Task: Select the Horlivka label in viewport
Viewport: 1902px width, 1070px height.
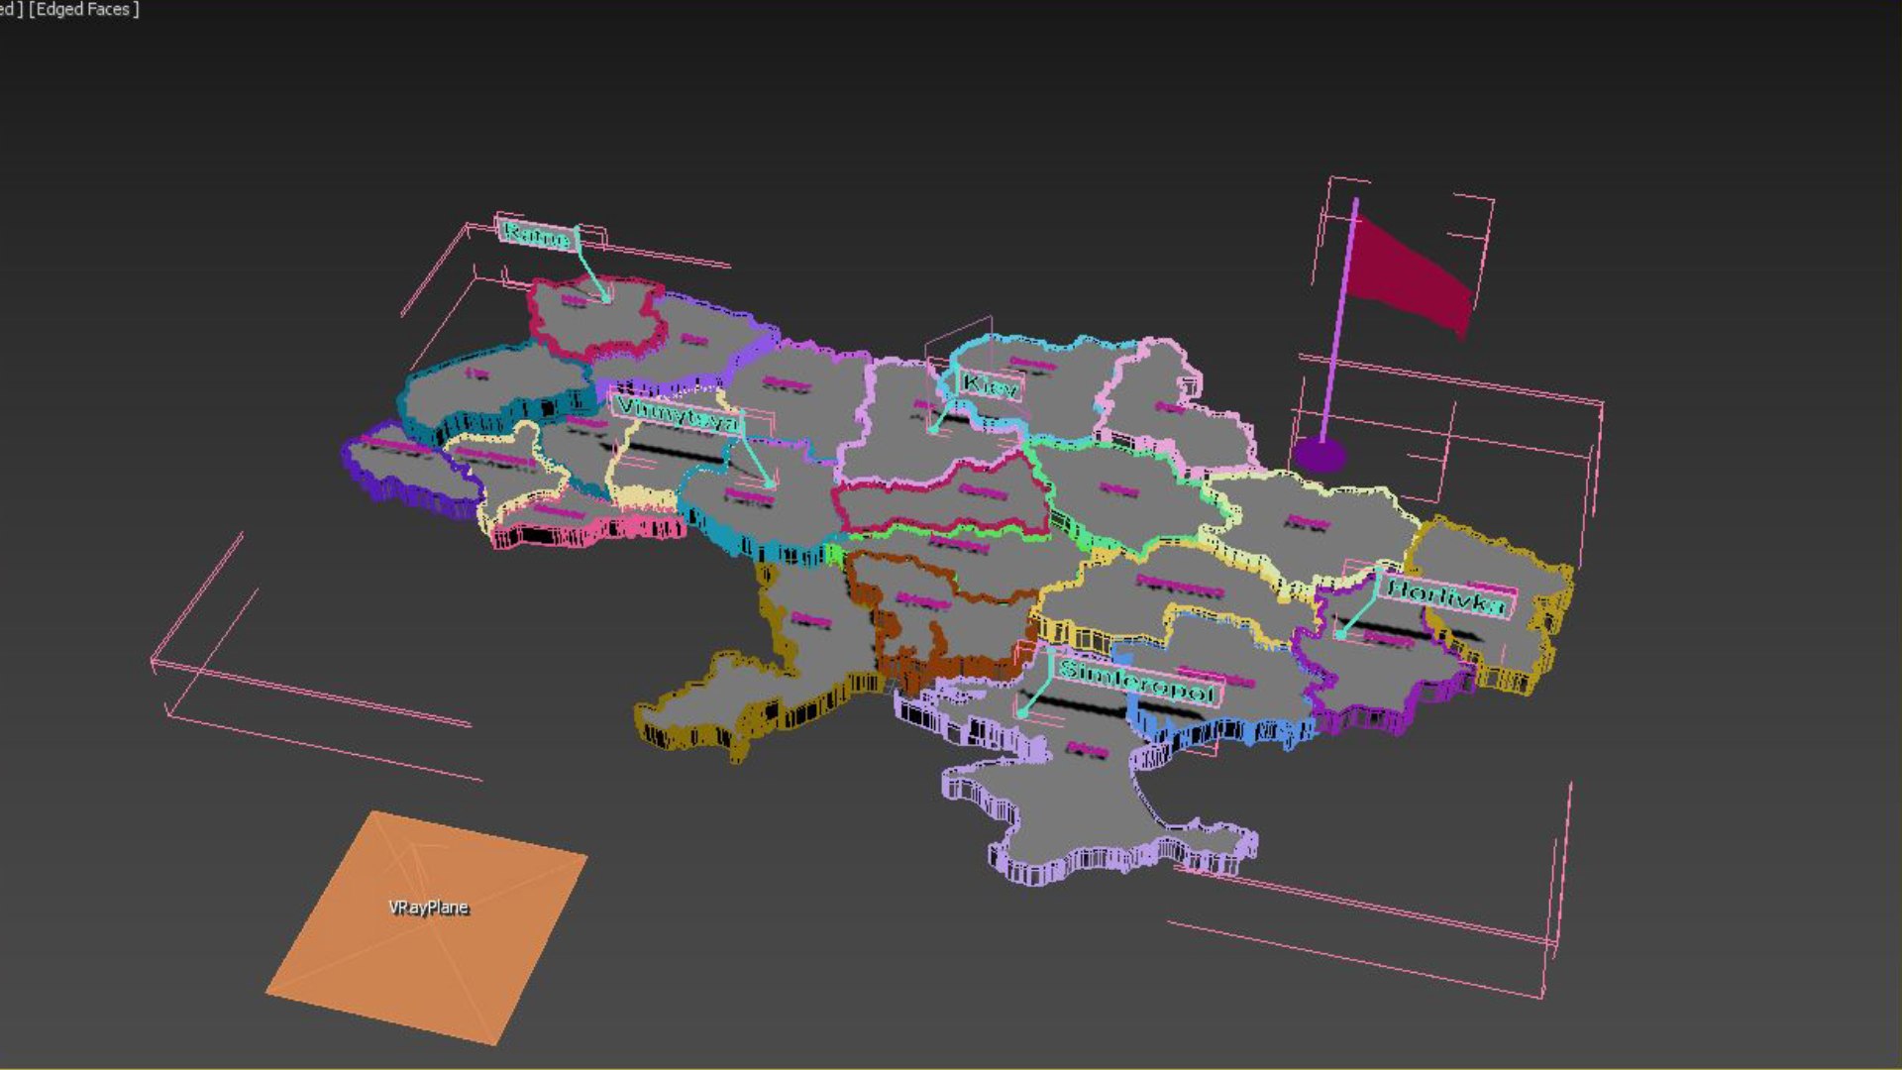Action: [x=1445, y=596]
